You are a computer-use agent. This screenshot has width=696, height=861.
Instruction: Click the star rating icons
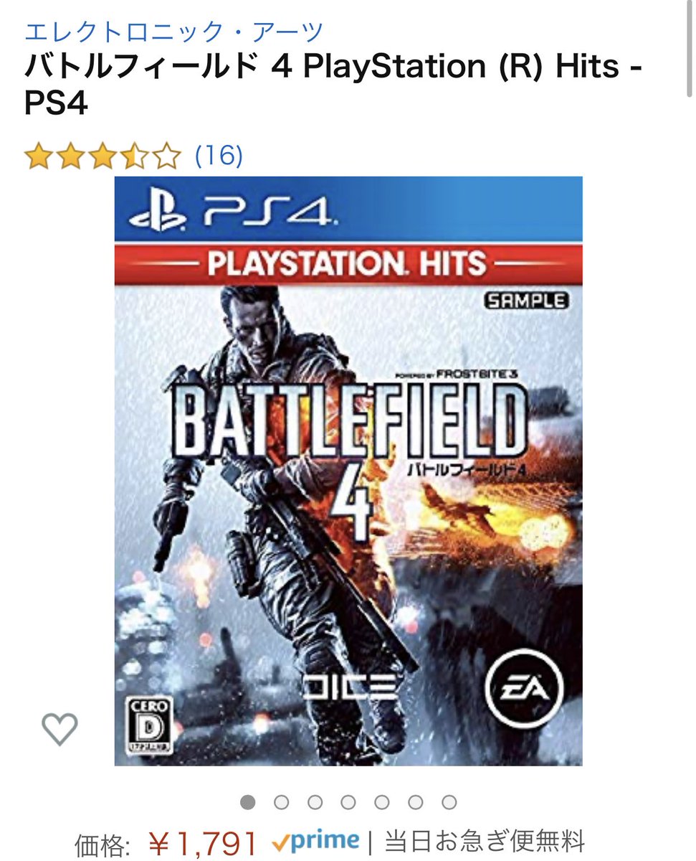click(x=103, y=156)
